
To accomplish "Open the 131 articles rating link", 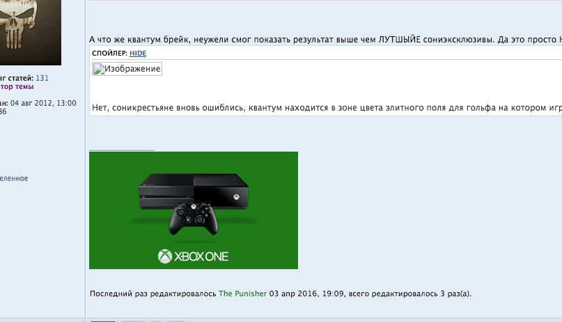I will 42,78.
